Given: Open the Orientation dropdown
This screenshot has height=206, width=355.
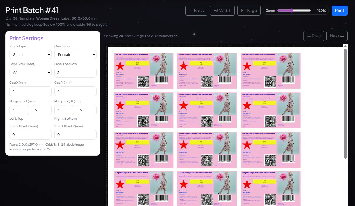Looking at the screenshot, I should pyautogui.click(x=75, y=54).
